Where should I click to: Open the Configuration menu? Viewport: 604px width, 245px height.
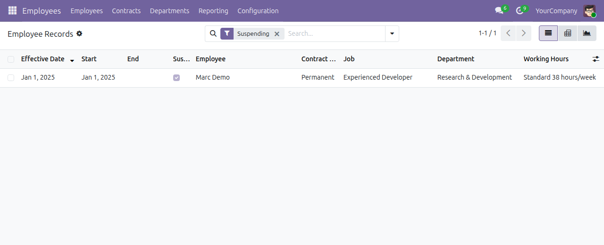coord(258,10)
